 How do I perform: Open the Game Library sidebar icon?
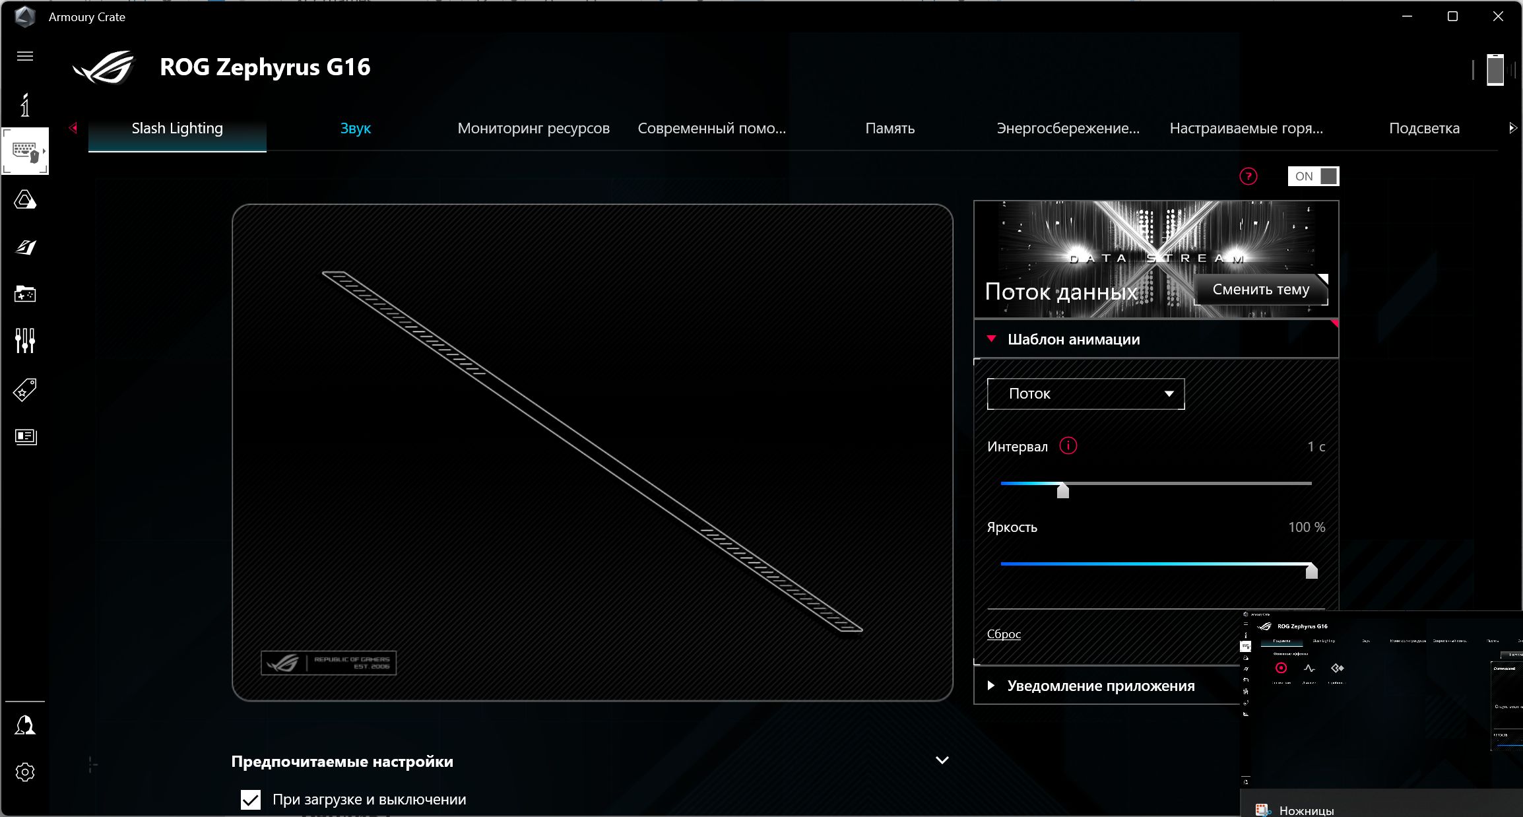(x=25, y=294)
